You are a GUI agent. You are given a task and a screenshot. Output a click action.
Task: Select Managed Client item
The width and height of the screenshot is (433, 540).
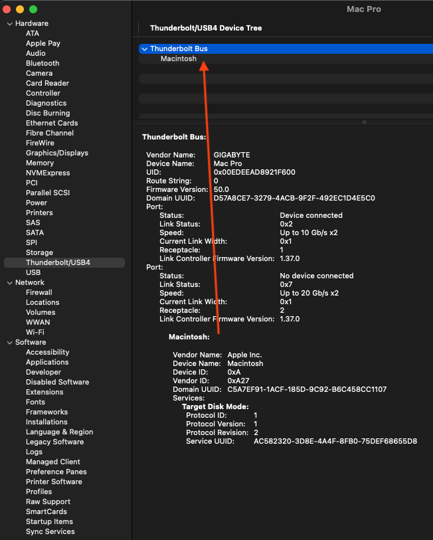52,462
